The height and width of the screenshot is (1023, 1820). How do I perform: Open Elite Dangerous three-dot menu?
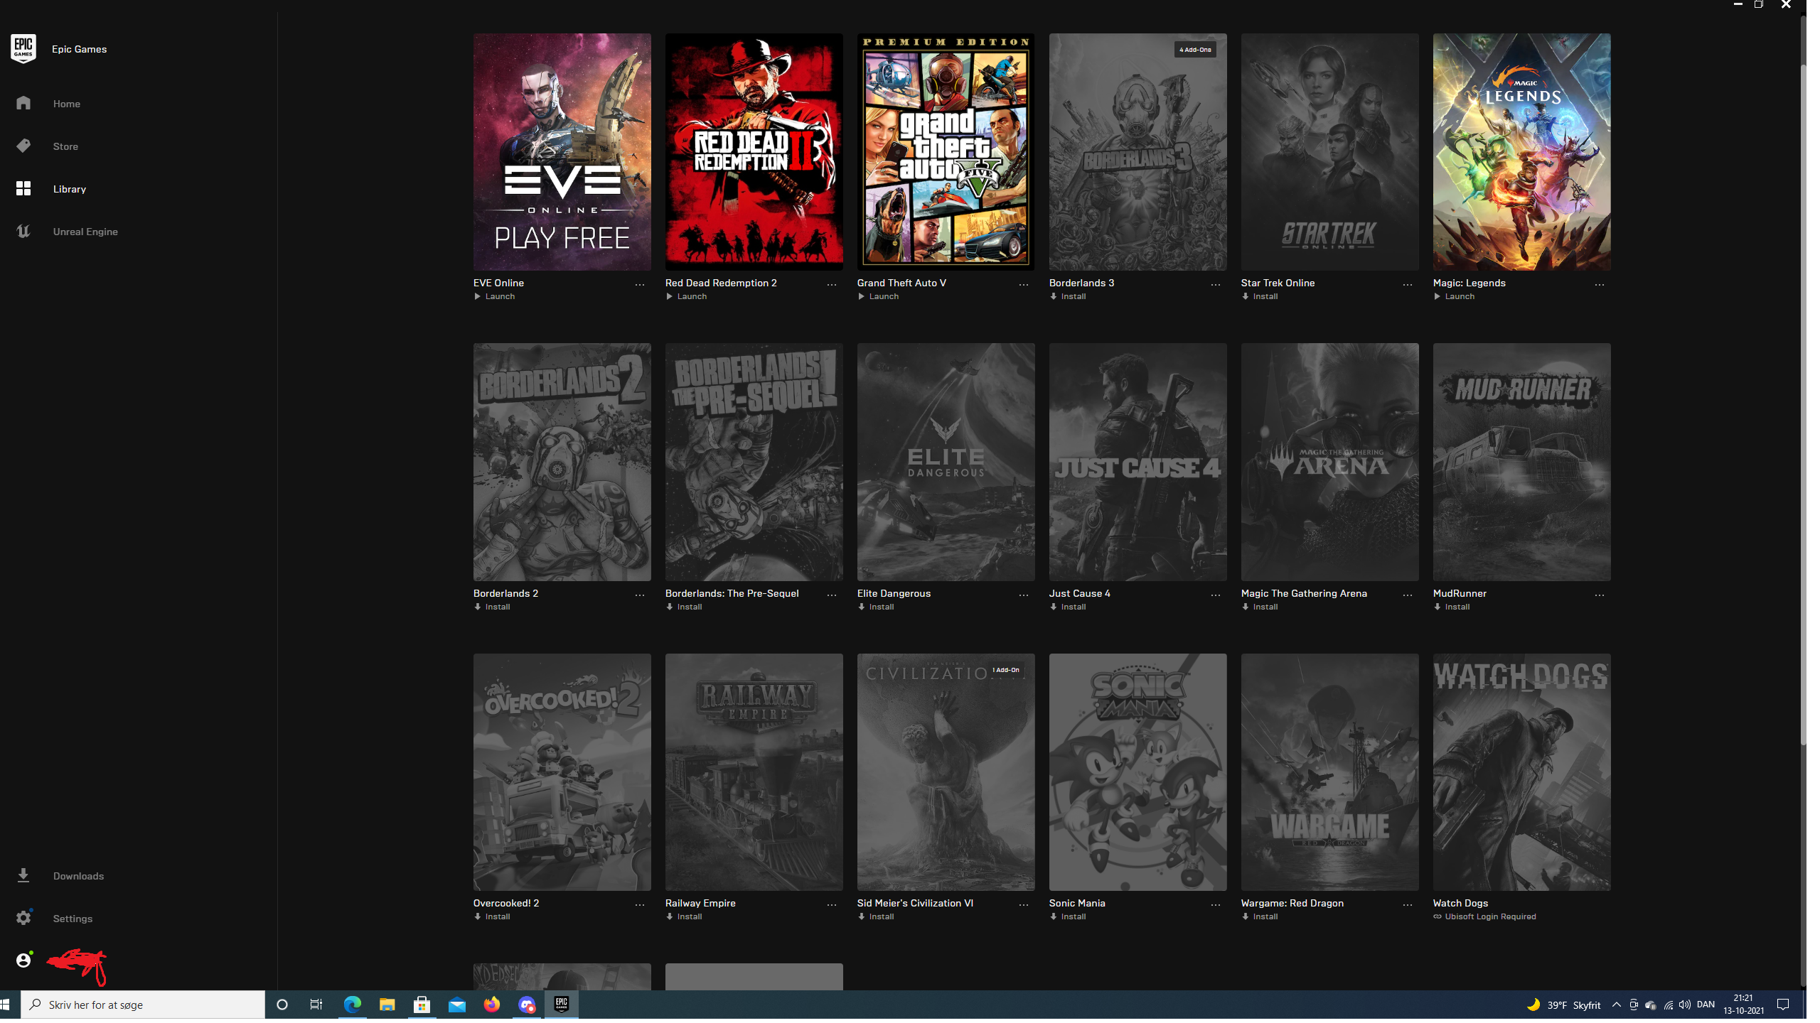pyautogui.click(x=1024, y=595)
